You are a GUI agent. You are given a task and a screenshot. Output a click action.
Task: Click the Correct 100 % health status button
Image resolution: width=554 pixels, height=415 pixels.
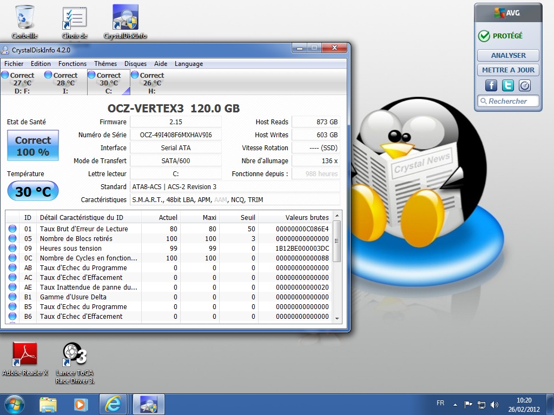click(32, 146)
